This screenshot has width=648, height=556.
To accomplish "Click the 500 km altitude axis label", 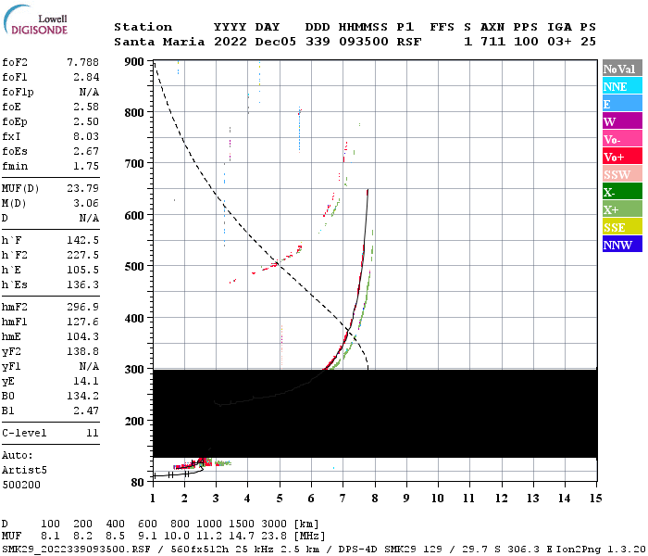I will [134, 267].
